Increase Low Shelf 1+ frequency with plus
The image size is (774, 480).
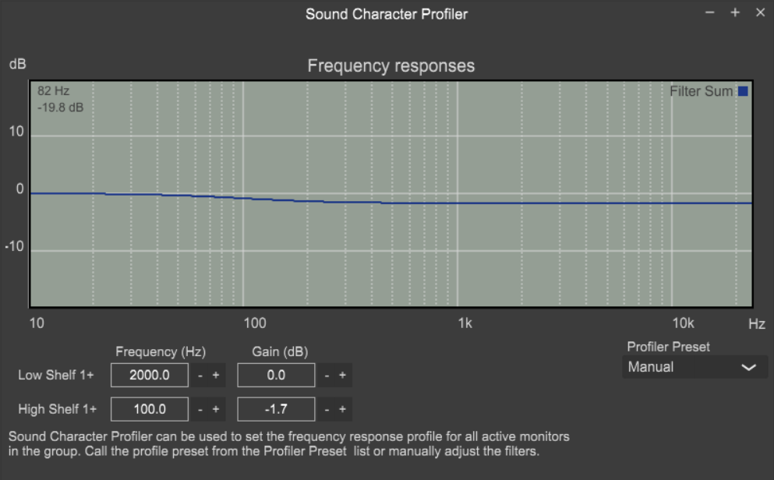(x=216, y=376)
